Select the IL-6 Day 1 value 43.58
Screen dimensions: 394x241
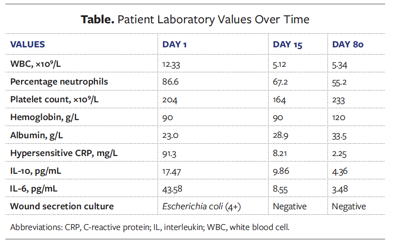click(x=172, y=189)
